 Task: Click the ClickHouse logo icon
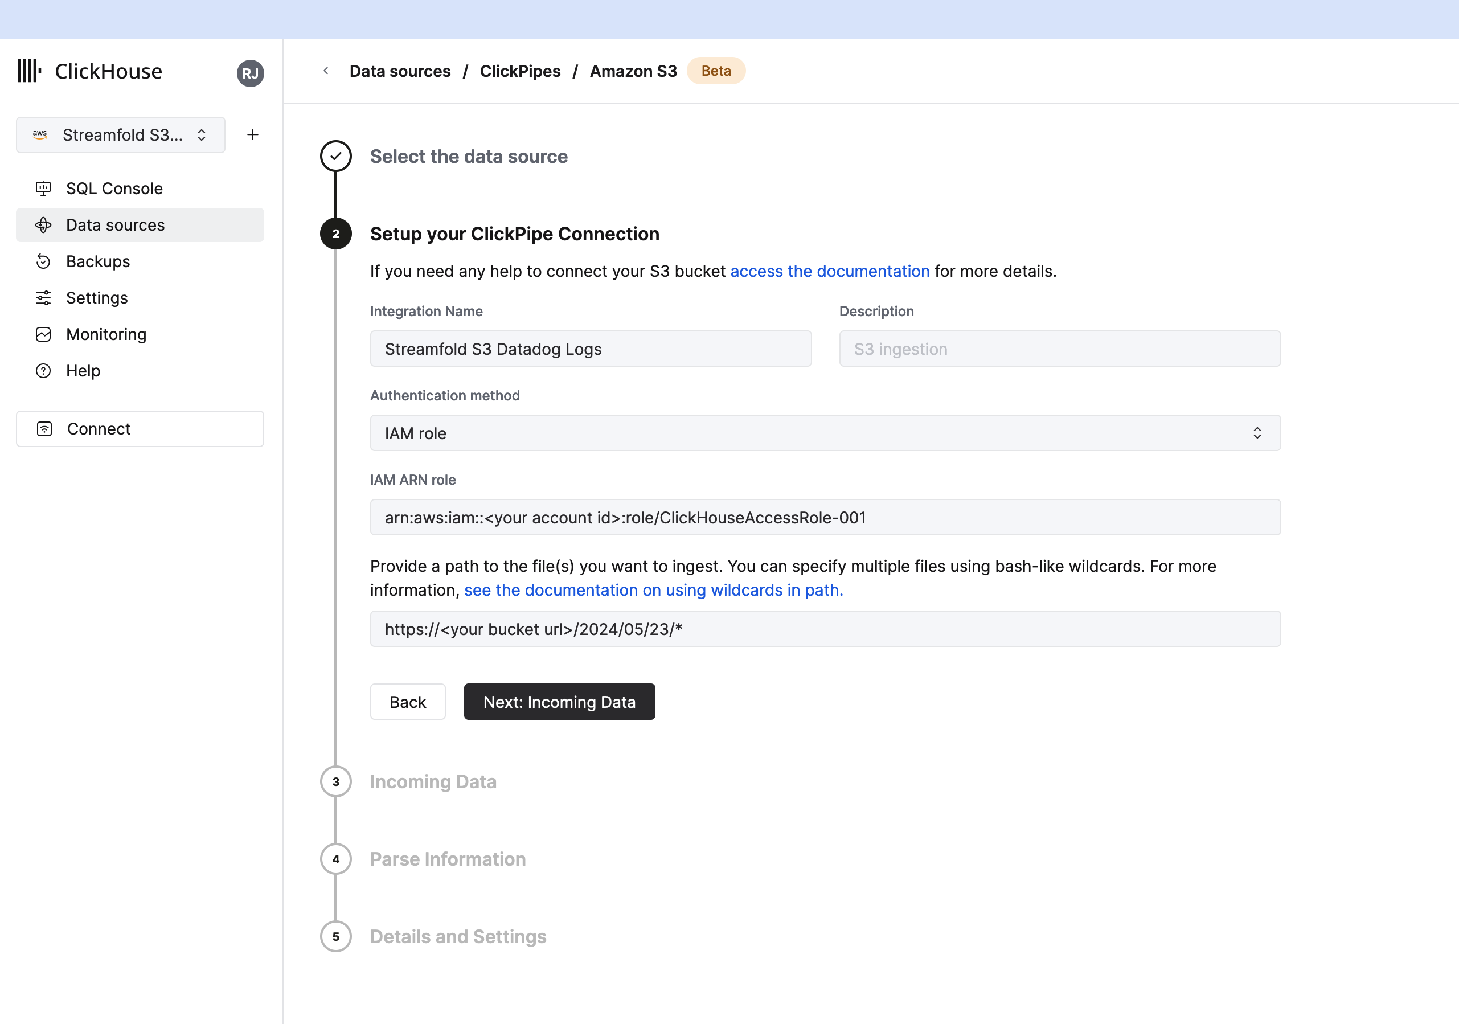click(29, 71)
